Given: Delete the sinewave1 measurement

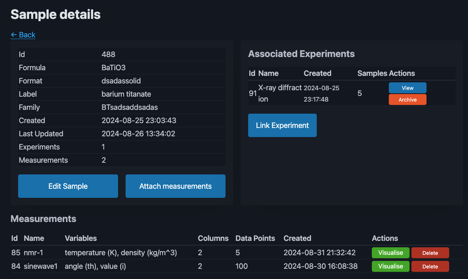Looking at the screenshot, I should [x=430, y=267].
